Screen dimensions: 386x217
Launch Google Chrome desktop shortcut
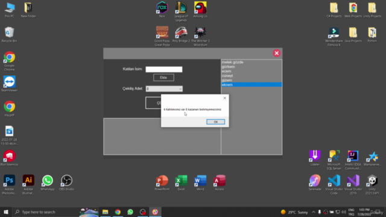10,61
